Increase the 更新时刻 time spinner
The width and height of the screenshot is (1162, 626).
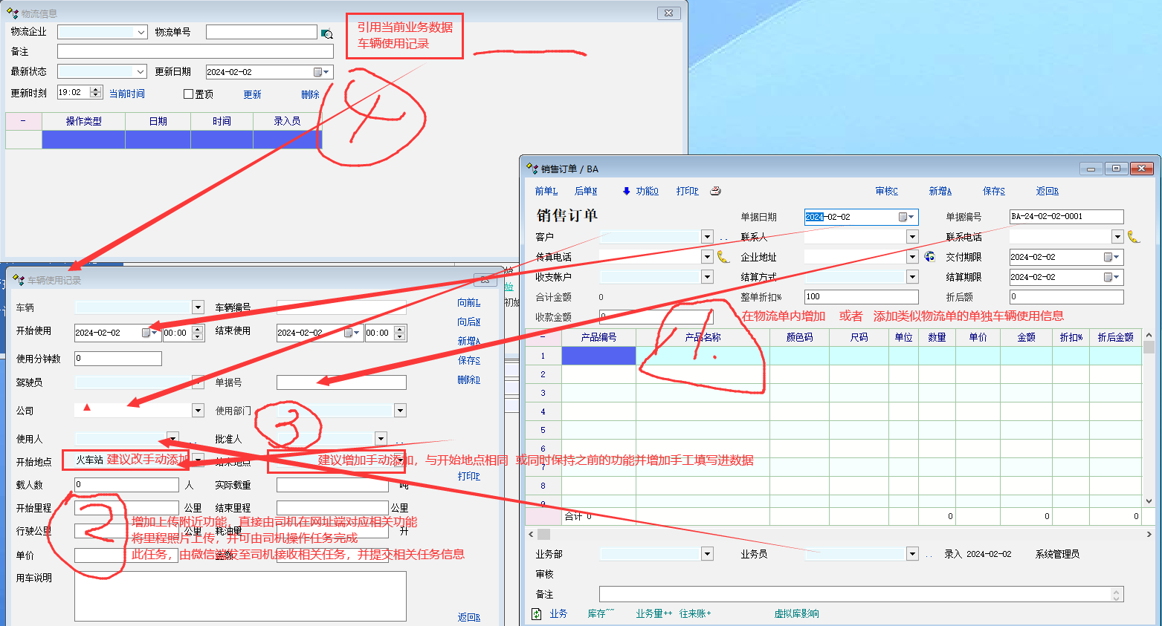95,89
